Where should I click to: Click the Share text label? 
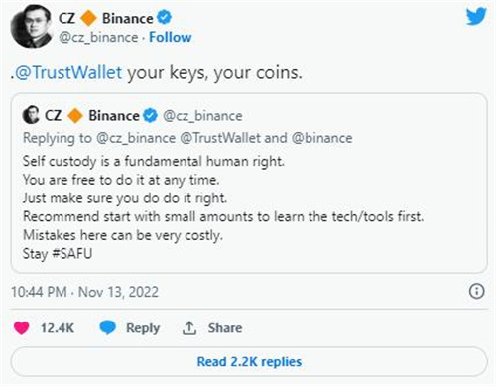[x=225, y=328]
